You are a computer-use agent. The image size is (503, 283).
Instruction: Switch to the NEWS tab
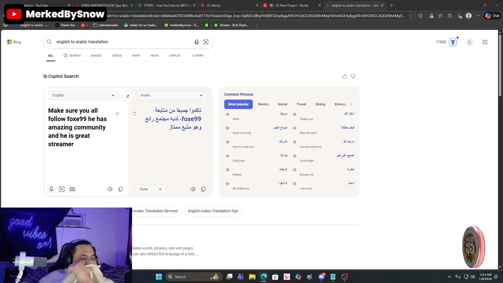154,55
